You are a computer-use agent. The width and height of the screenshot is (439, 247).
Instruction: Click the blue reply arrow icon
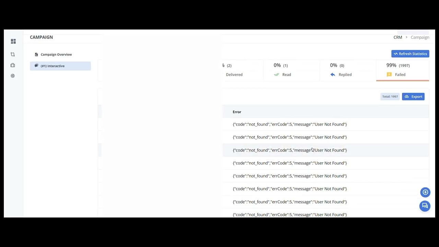tap(333, 74)
